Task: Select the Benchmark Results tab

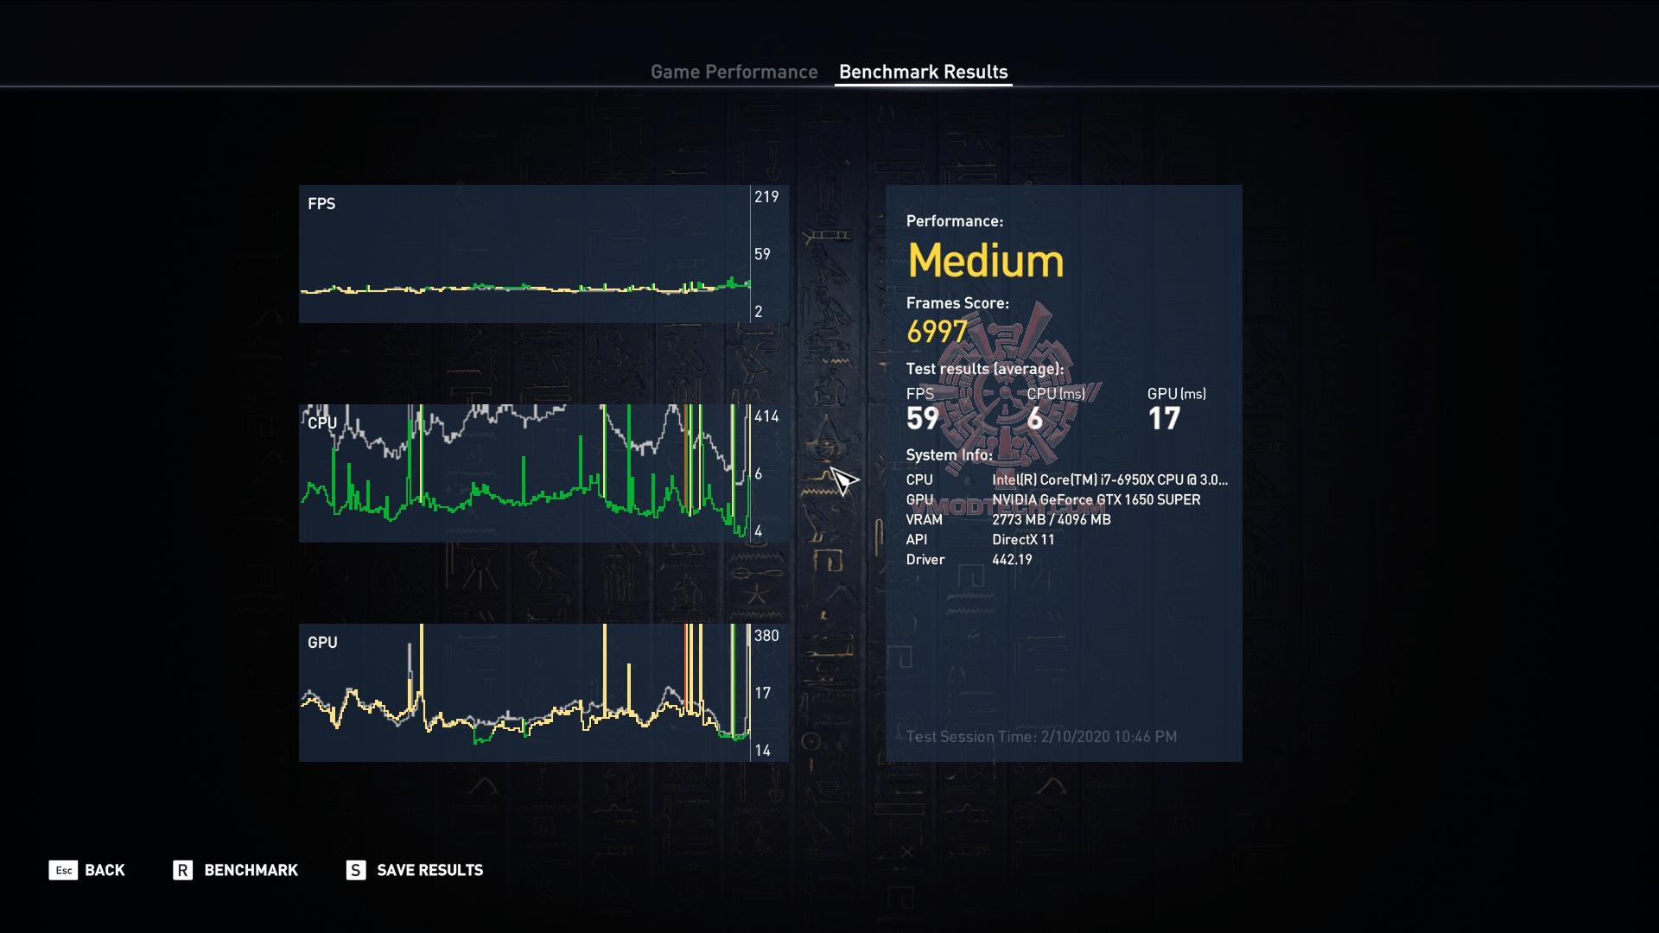Action: click(923, 72)
